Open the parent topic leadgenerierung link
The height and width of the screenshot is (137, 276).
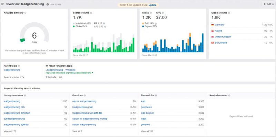point(12,70)
